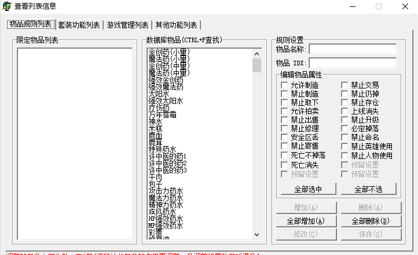Focus the 物品 IDX input field
Screen dimensions: 418x255
352,62
